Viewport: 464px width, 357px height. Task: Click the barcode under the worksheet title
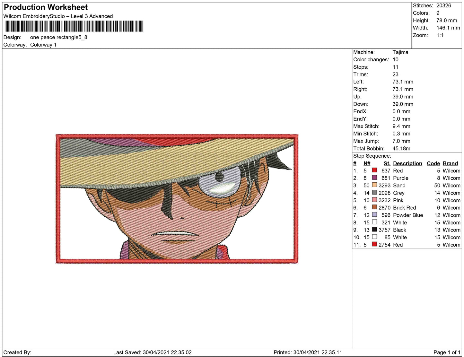(74, 26)
